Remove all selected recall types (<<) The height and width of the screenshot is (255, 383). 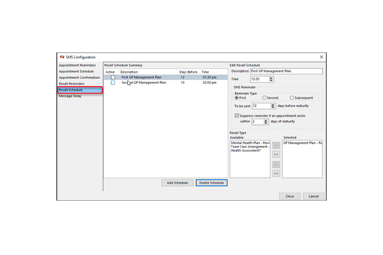point(276,173)
